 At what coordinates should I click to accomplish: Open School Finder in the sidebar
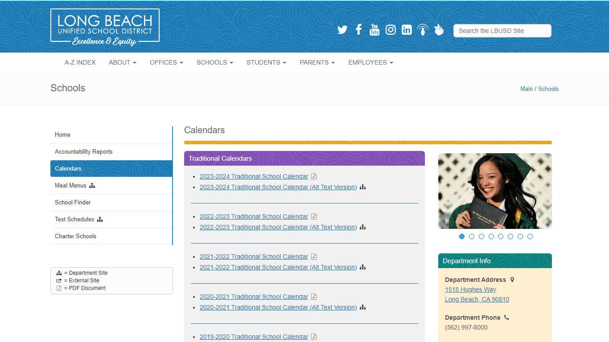(x=111, y=203)
